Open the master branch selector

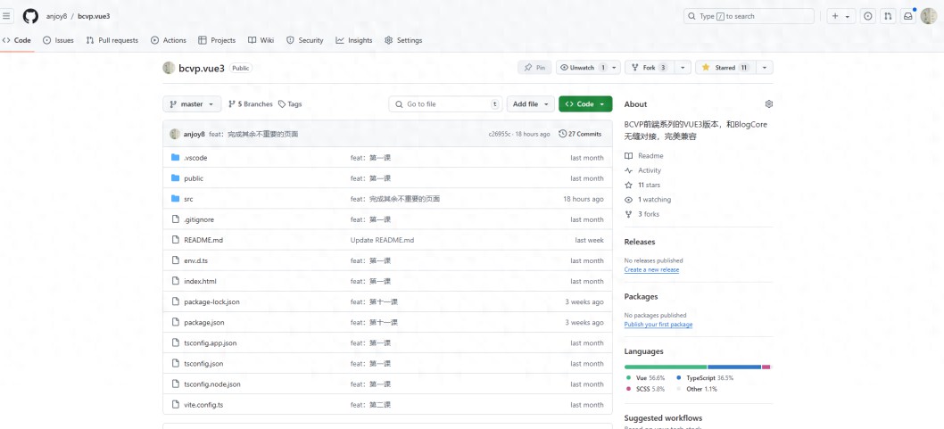click(192, 104)
